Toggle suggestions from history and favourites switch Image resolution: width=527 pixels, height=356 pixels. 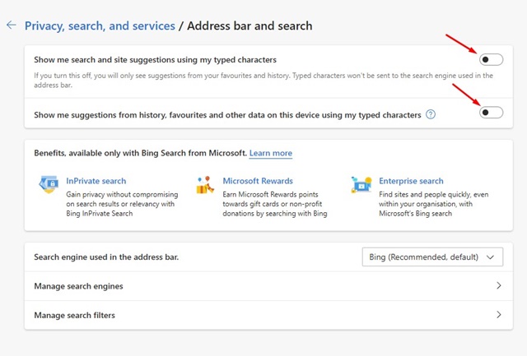point(491,113)
